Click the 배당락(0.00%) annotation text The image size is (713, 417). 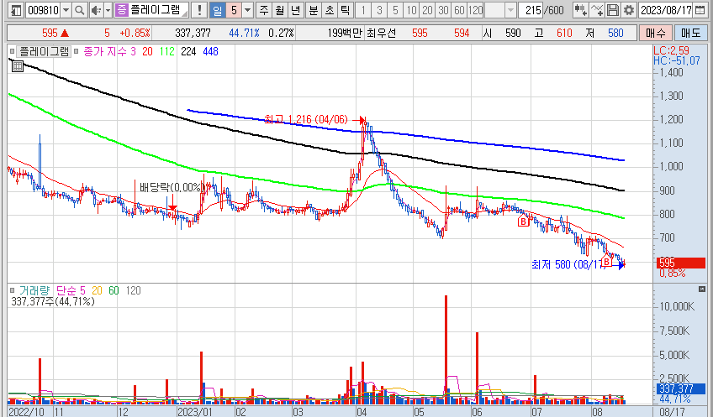pos(171,187)
